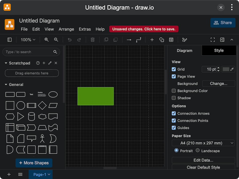Click the Zoom In magnifier icon

pos(47,40)
